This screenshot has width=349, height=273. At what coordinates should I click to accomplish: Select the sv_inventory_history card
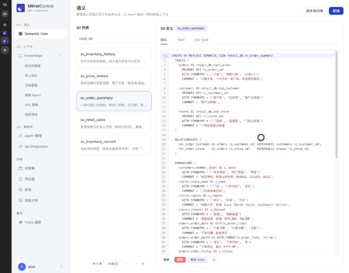pyautogui.click(x=114, y=58)
